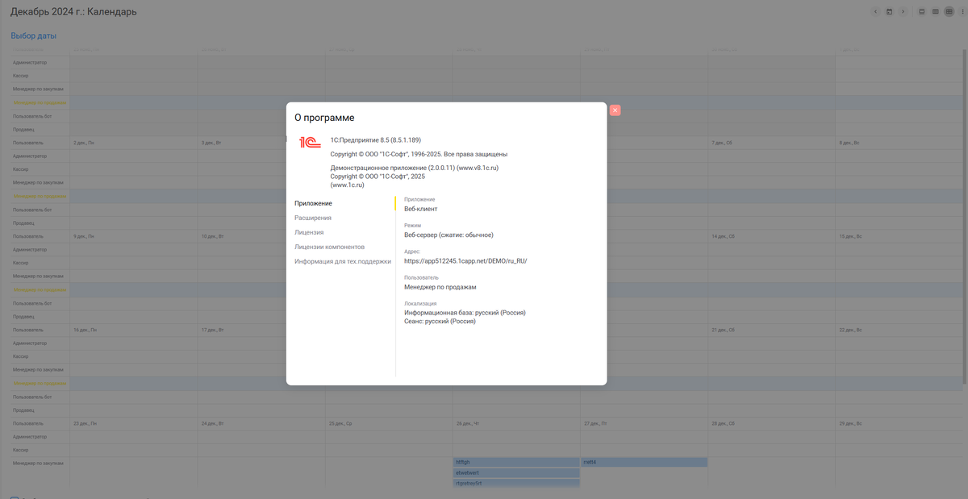Click the защищены link in copyright
The height and width of the screenshot is (499, 968).
(491, 154)
